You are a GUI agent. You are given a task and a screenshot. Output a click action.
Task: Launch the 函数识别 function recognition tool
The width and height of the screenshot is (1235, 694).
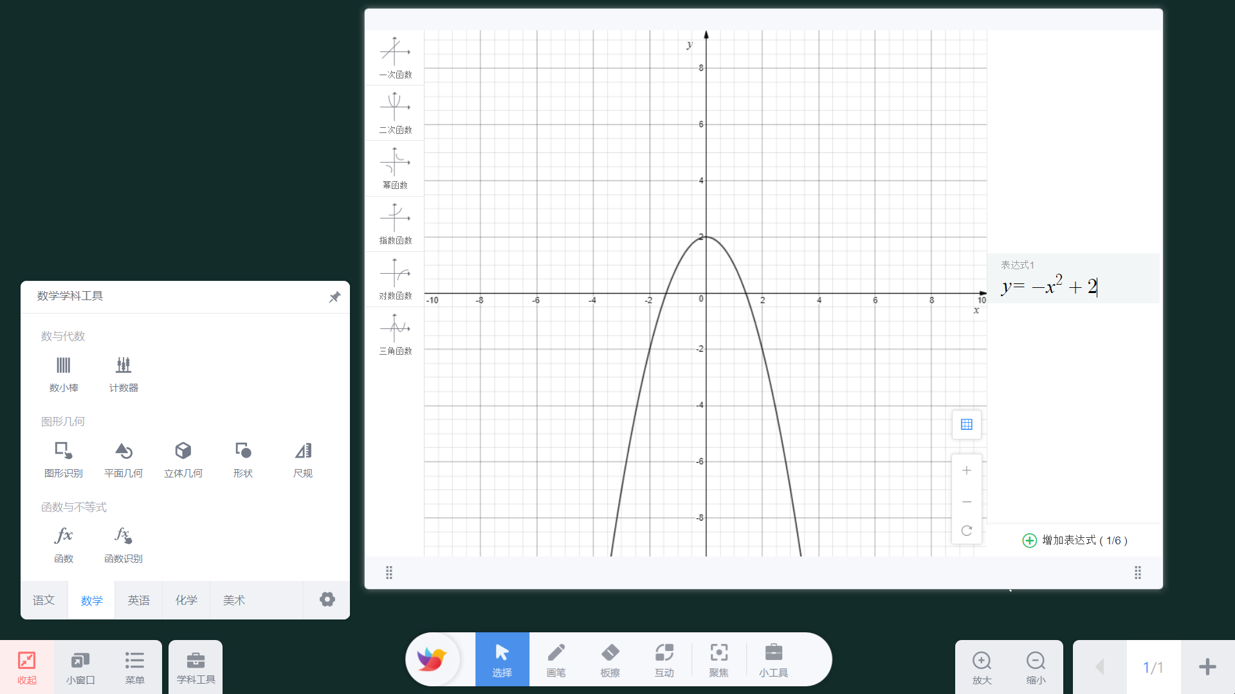[x=123, y=544]
